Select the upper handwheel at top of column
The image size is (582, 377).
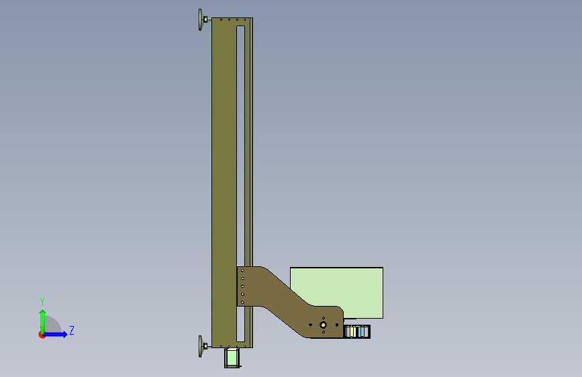(x=201, y=19)
